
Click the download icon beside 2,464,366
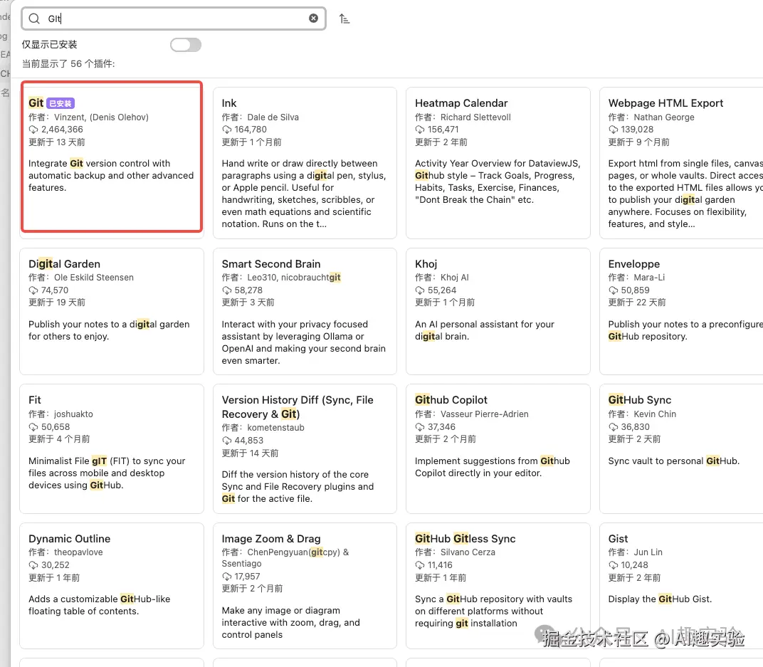tap(33, 130)
